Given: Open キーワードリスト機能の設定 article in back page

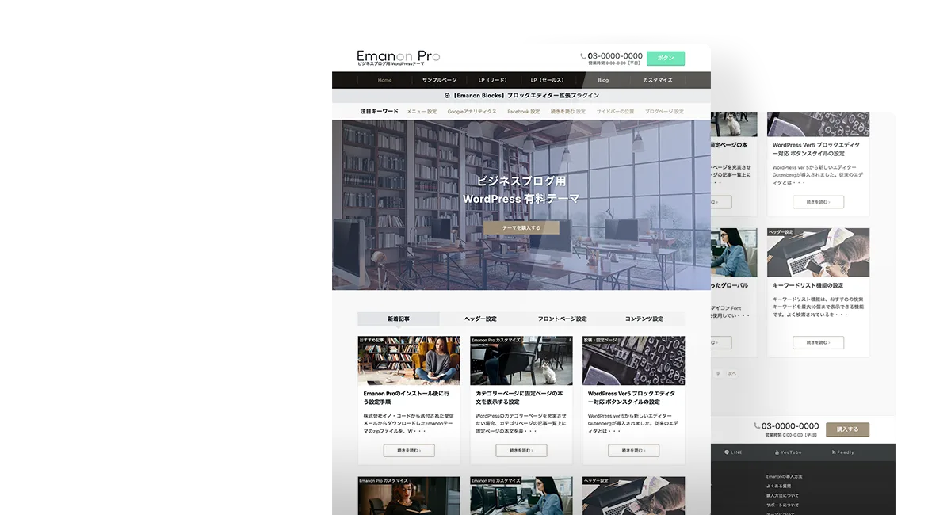Looking at the screenshot, I should click(808, 285).
